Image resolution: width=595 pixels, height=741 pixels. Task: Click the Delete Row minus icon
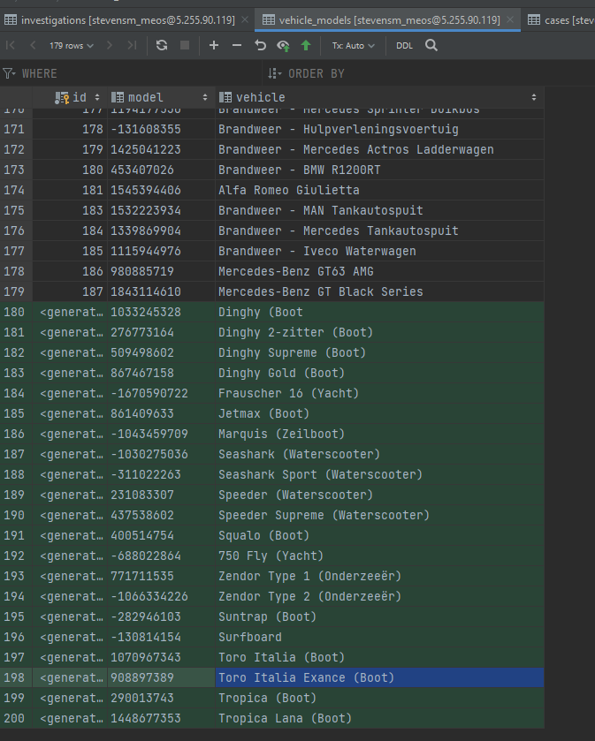237,45
